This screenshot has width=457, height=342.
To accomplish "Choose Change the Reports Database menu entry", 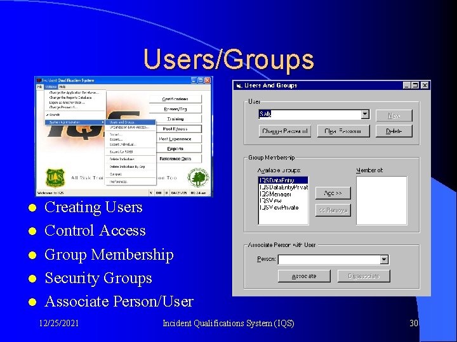I will tap(70, 98).
